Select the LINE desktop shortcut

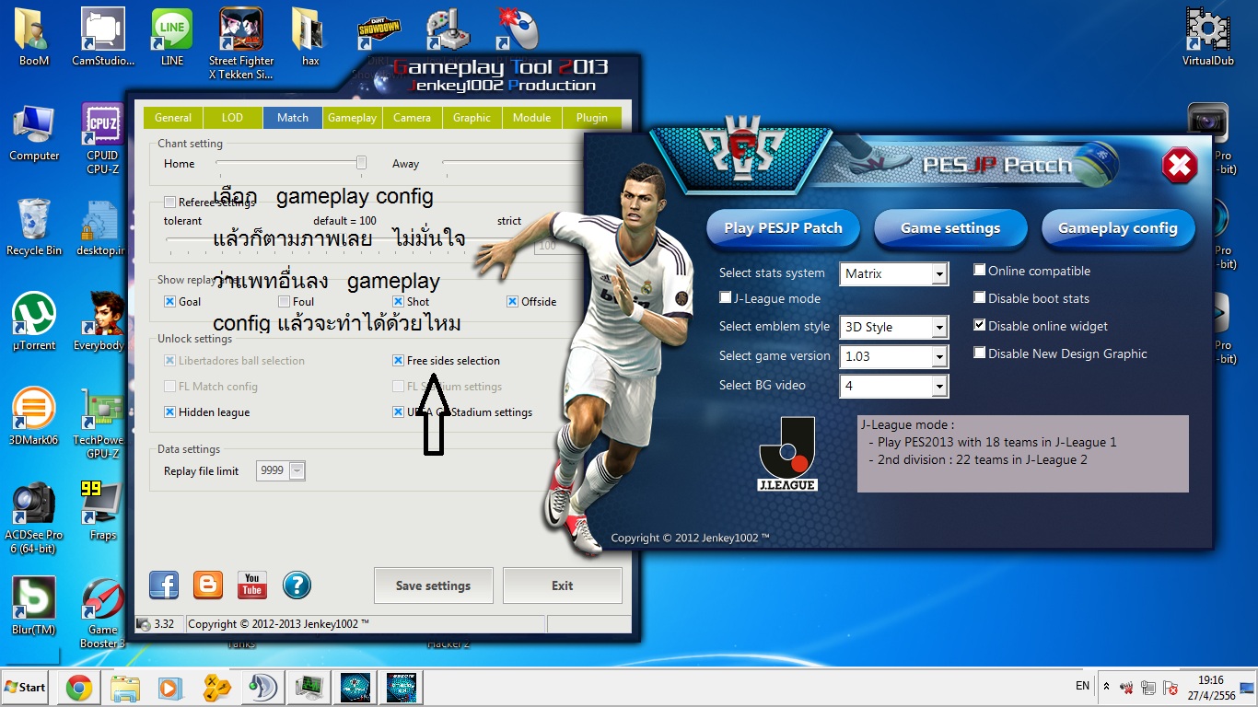pyautogui.click(x=172, y=38)
